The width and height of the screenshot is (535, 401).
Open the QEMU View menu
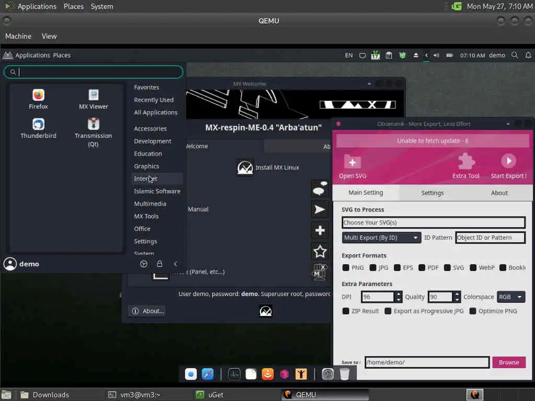tap(49, 36)
